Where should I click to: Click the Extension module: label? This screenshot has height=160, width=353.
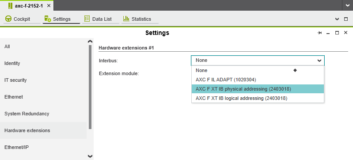119,73
